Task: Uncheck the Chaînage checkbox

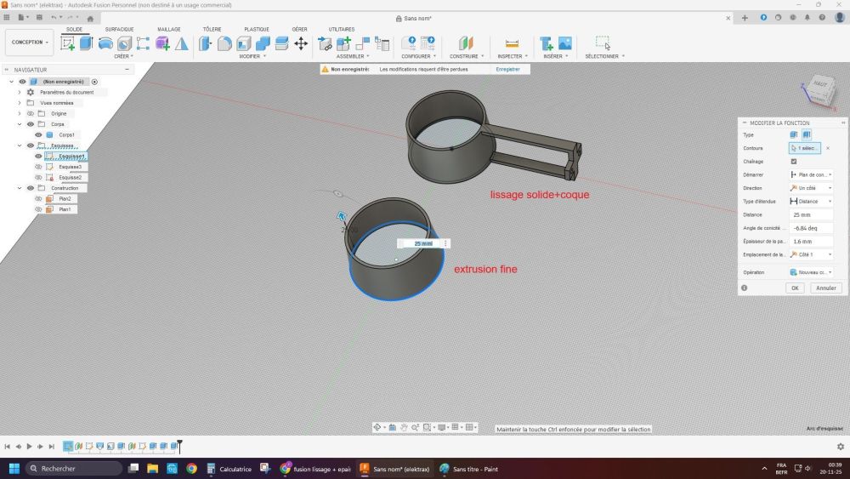Action: coord(794,161)
